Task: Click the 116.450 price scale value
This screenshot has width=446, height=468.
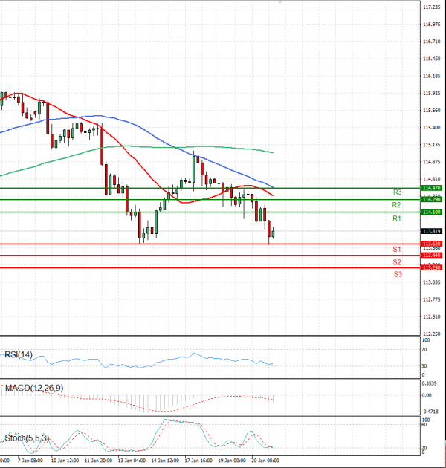Action: tap(432, 59)
